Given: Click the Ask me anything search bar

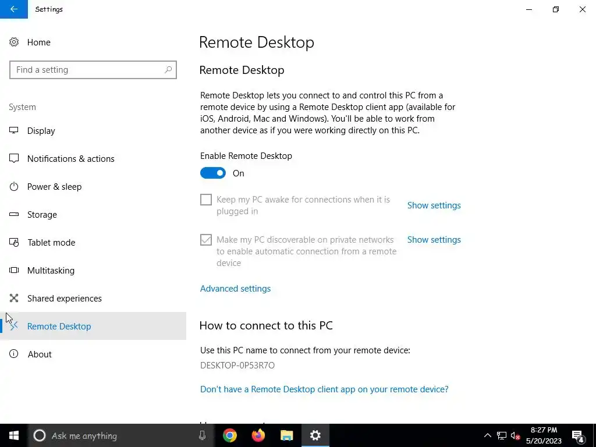Looking at the screenshot, I should [x=120, y=435].
